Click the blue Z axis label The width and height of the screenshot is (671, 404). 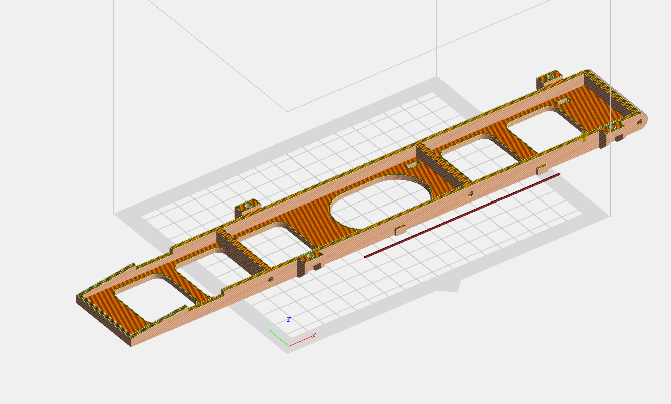coord(289,319)
